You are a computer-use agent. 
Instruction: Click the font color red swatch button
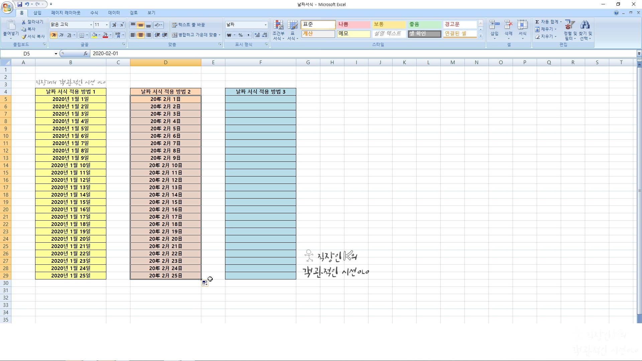(105, 35)
